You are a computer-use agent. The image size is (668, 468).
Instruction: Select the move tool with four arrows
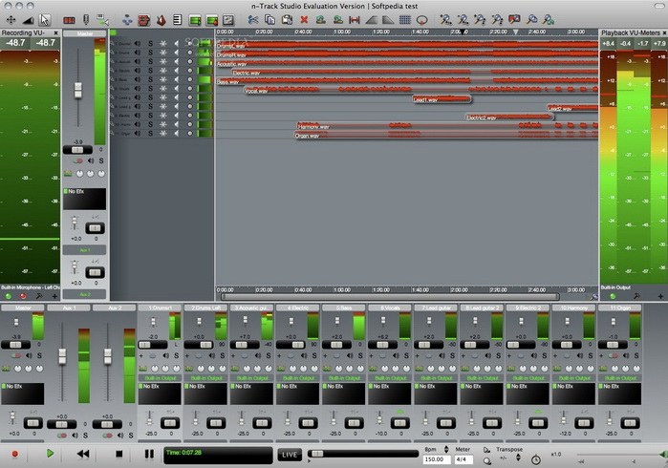(10, 19)
